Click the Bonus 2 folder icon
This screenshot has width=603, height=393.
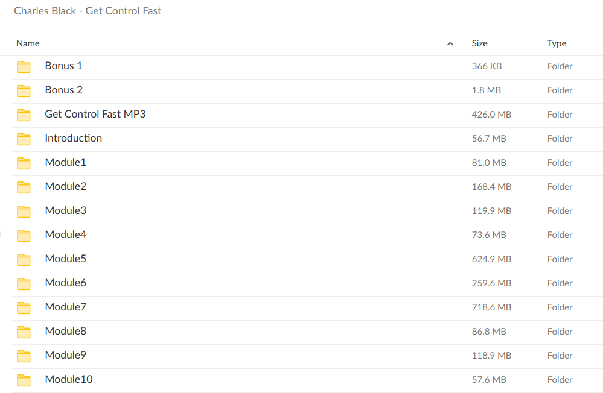click(24, 90)
